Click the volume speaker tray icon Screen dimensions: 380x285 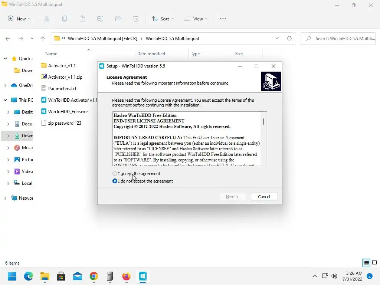point(334,276)
